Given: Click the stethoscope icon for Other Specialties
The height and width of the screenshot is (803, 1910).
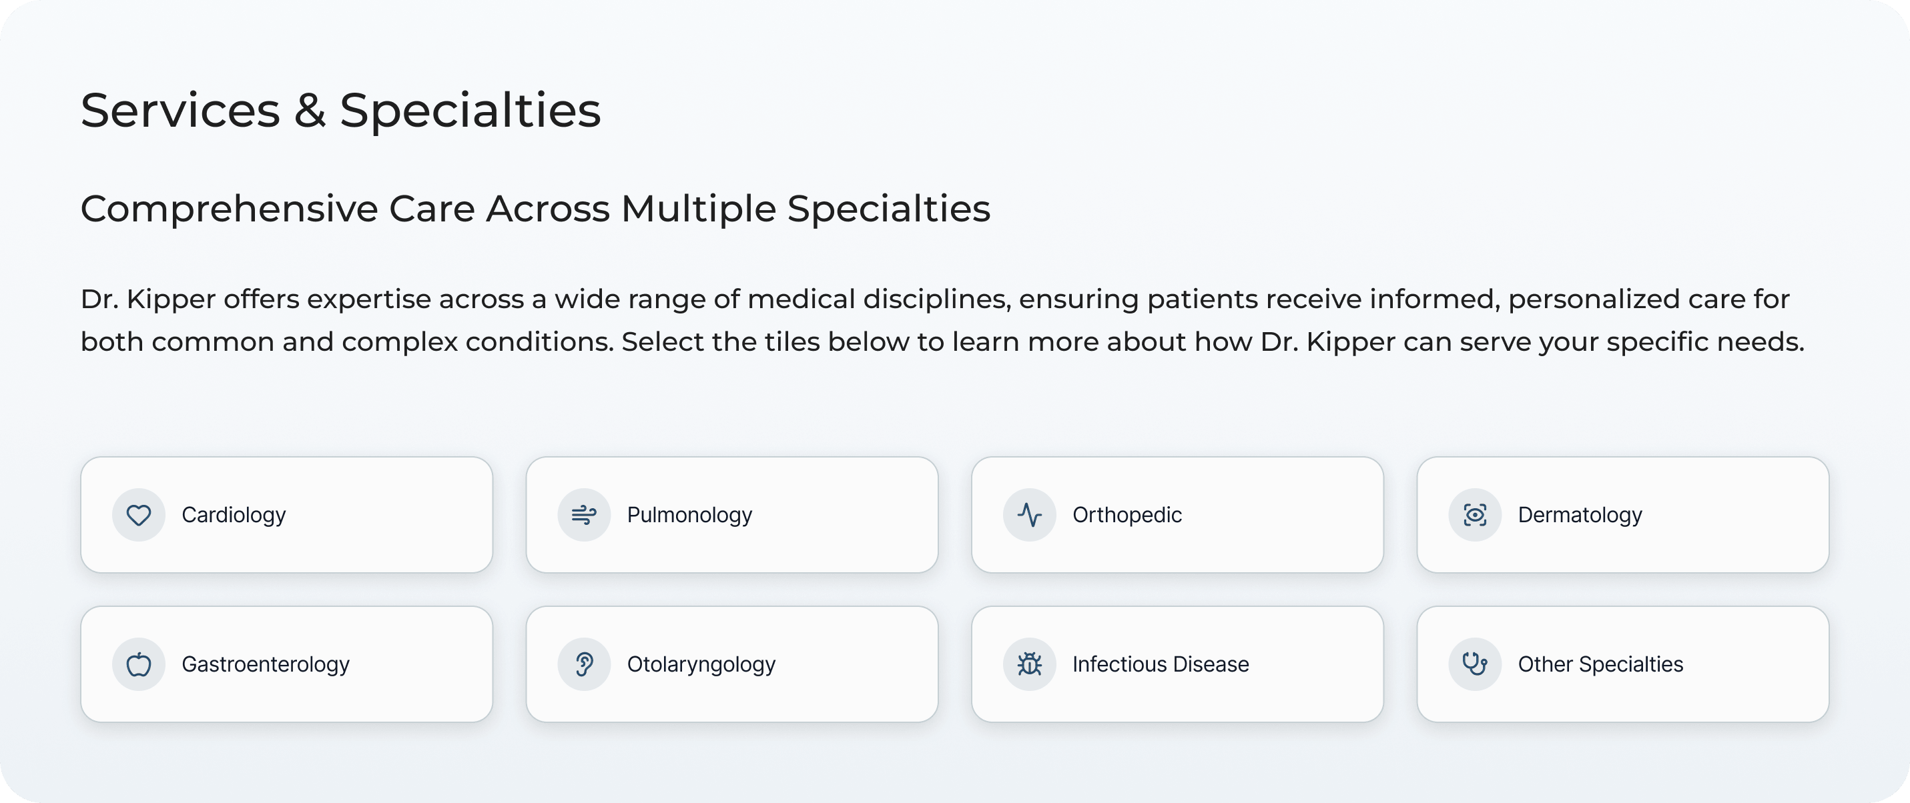Looking at the screenshot, I should pyautogui.click(x=1475, y=664).
